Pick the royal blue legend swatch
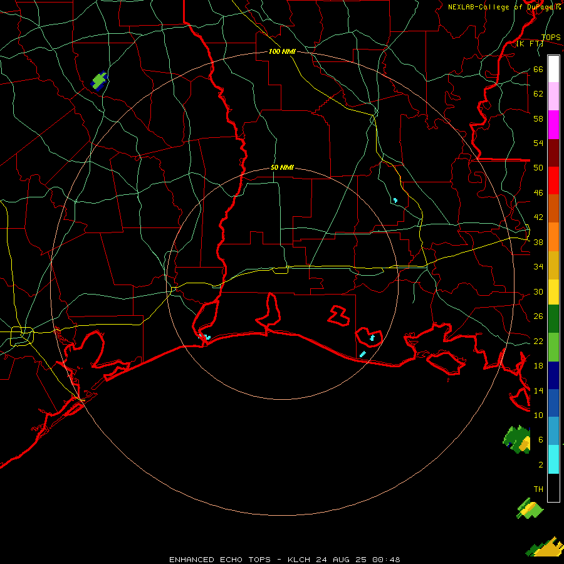 [x=553, y=403]
